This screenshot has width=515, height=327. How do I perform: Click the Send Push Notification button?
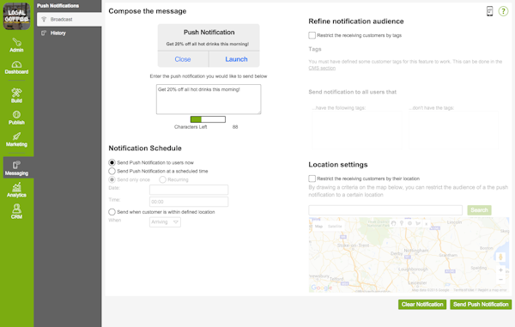coord(481,305)
